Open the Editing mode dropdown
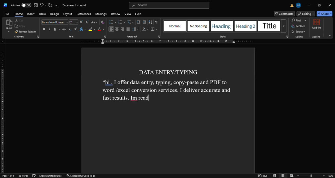This screenshot has height=178, width=335. 306,14
